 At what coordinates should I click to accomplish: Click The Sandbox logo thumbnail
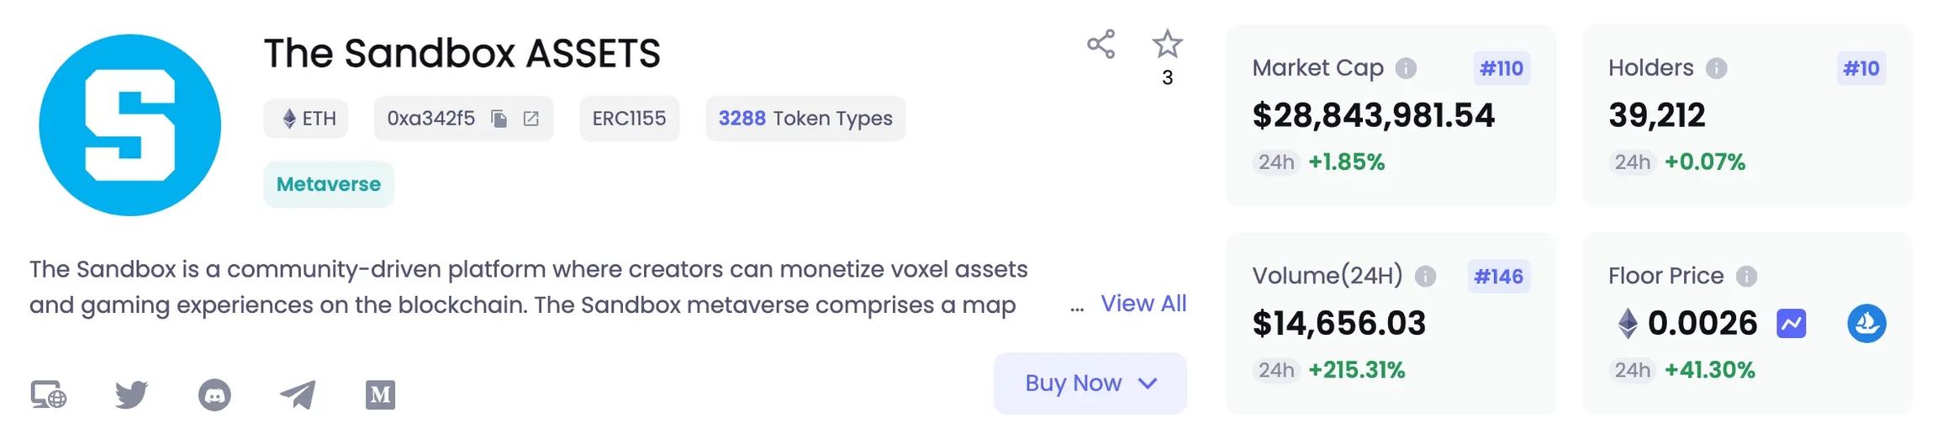coord(130,125)
